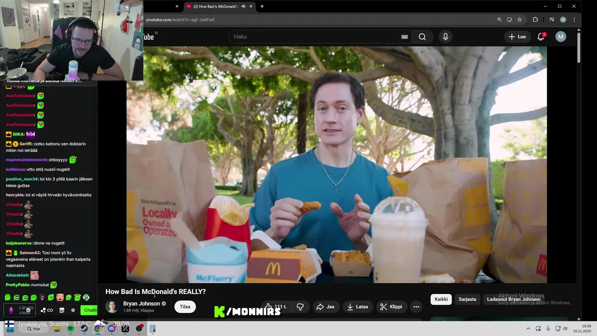Open more actions three-dot button
597x336 pixels.
tap(417, 307)
